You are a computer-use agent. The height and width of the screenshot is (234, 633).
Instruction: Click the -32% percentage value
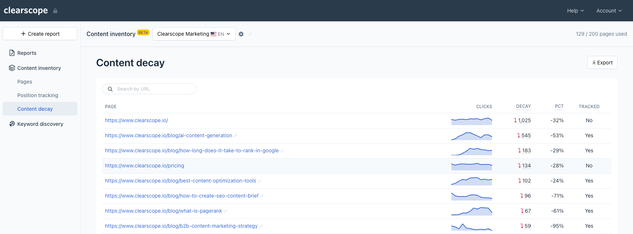coord(557,120)
